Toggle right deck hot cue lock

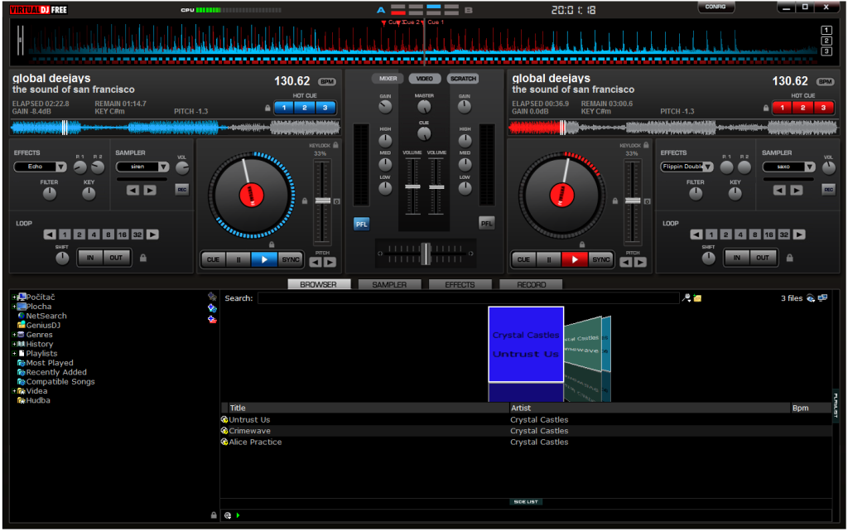[766, 109]
